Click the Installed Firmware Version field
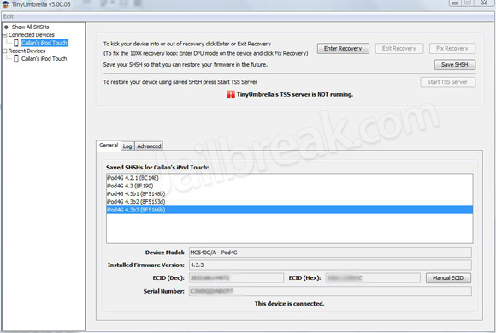The height and width of the screenshot is (333, 496). pyautogui.click(x=330, y=265)
